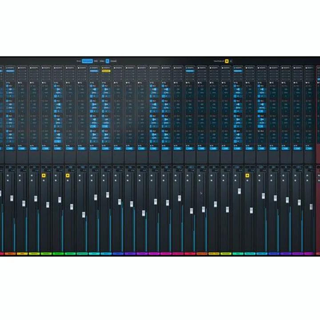Click the lowest-positioned fader handle in the mixer

84,215
